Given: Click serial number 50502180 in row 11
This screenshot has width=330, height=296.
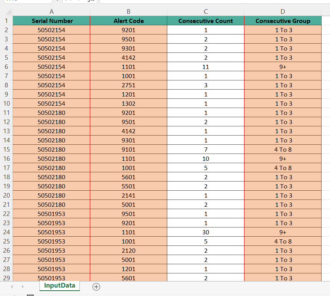Looking at the screenshot, I should [51, 113].
